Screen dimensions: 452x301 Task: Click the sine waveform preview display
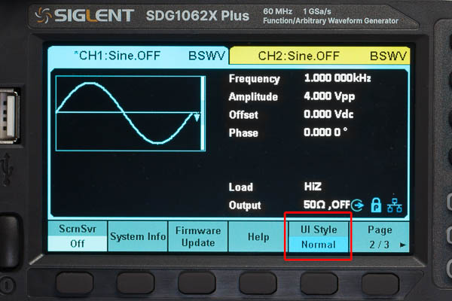[130, 113]
